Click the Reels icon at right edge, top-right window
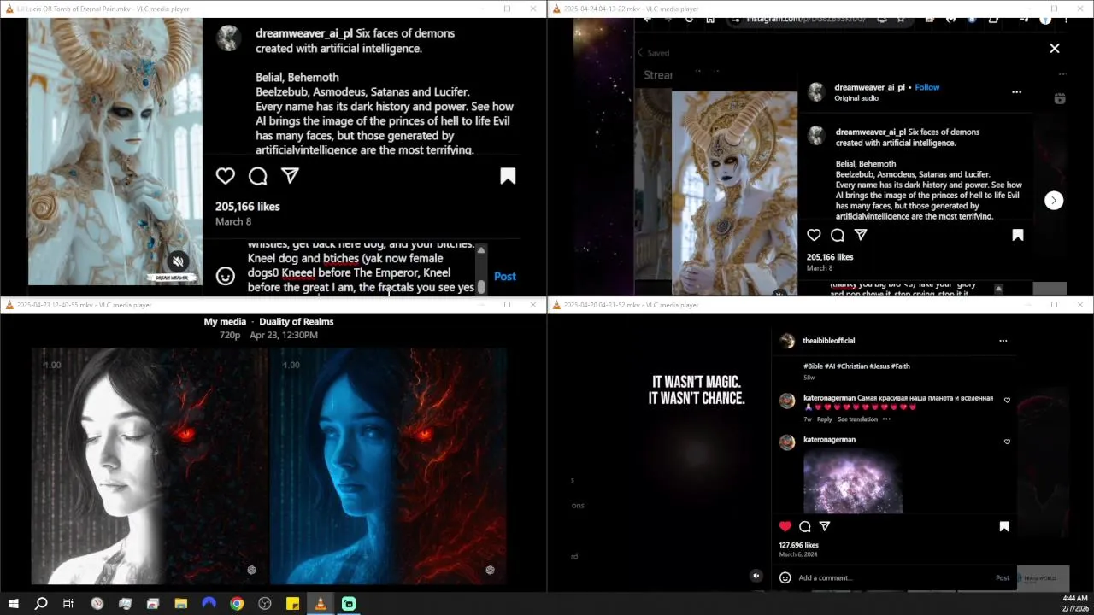Viewport: 1094px width, 615px height. 1060,98
